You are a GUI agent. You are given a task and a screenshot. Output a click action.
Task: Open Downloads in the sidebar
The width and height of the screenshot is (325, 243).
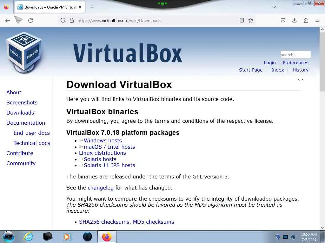20,113
